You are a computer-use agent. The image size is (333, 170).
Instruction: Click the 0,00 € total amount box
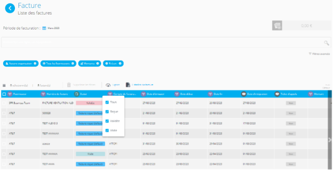(307, 25)
